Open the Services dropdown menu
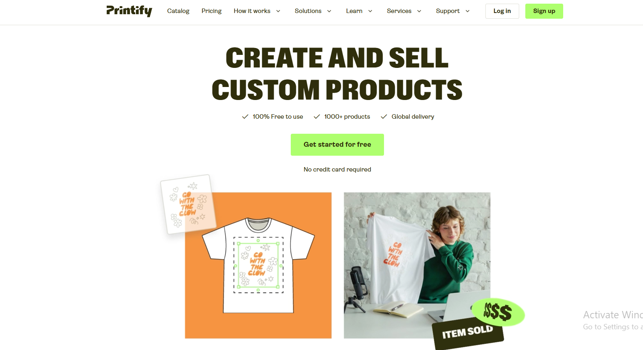Image resolution: width=643 pixels, height=350 pixels. tap(404, 11)
